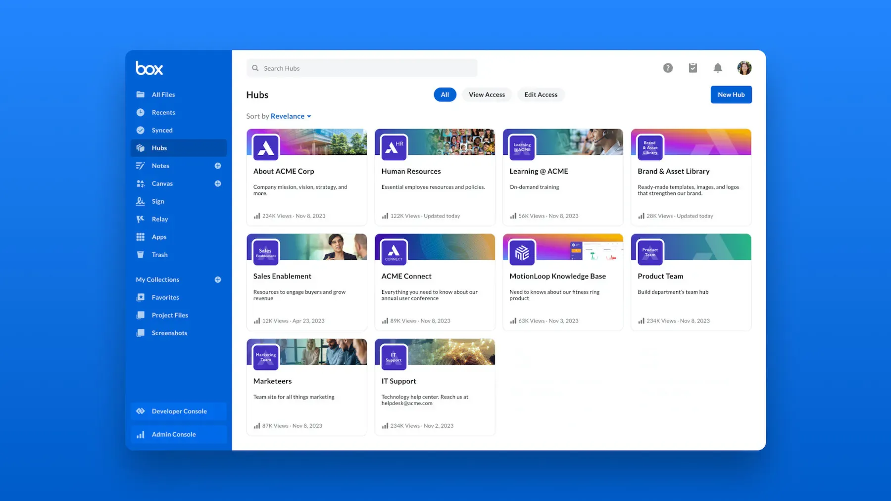Toggle the Edit Access filter
891x501 pixels.
(541, 95)
